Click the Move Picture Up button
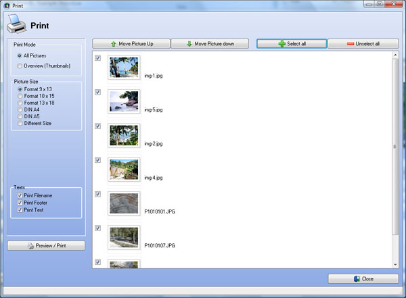406x298 pixels. pyautogui.click(x=131, y=44)
